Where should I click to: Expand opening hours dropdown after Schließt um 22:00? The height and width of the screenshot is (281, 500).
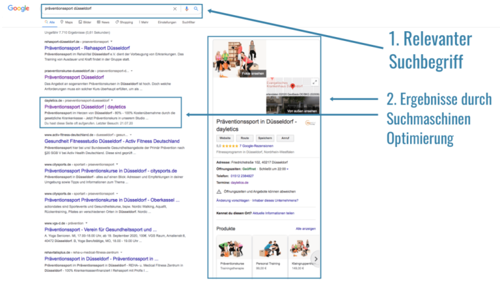coord(287,169)
